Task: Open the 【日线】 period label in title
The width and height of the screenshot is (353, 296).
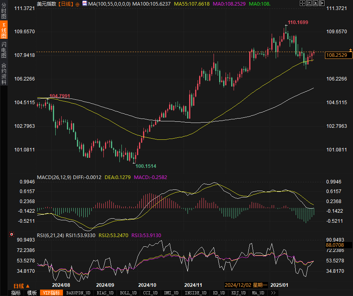Action: tap(66, 4)
